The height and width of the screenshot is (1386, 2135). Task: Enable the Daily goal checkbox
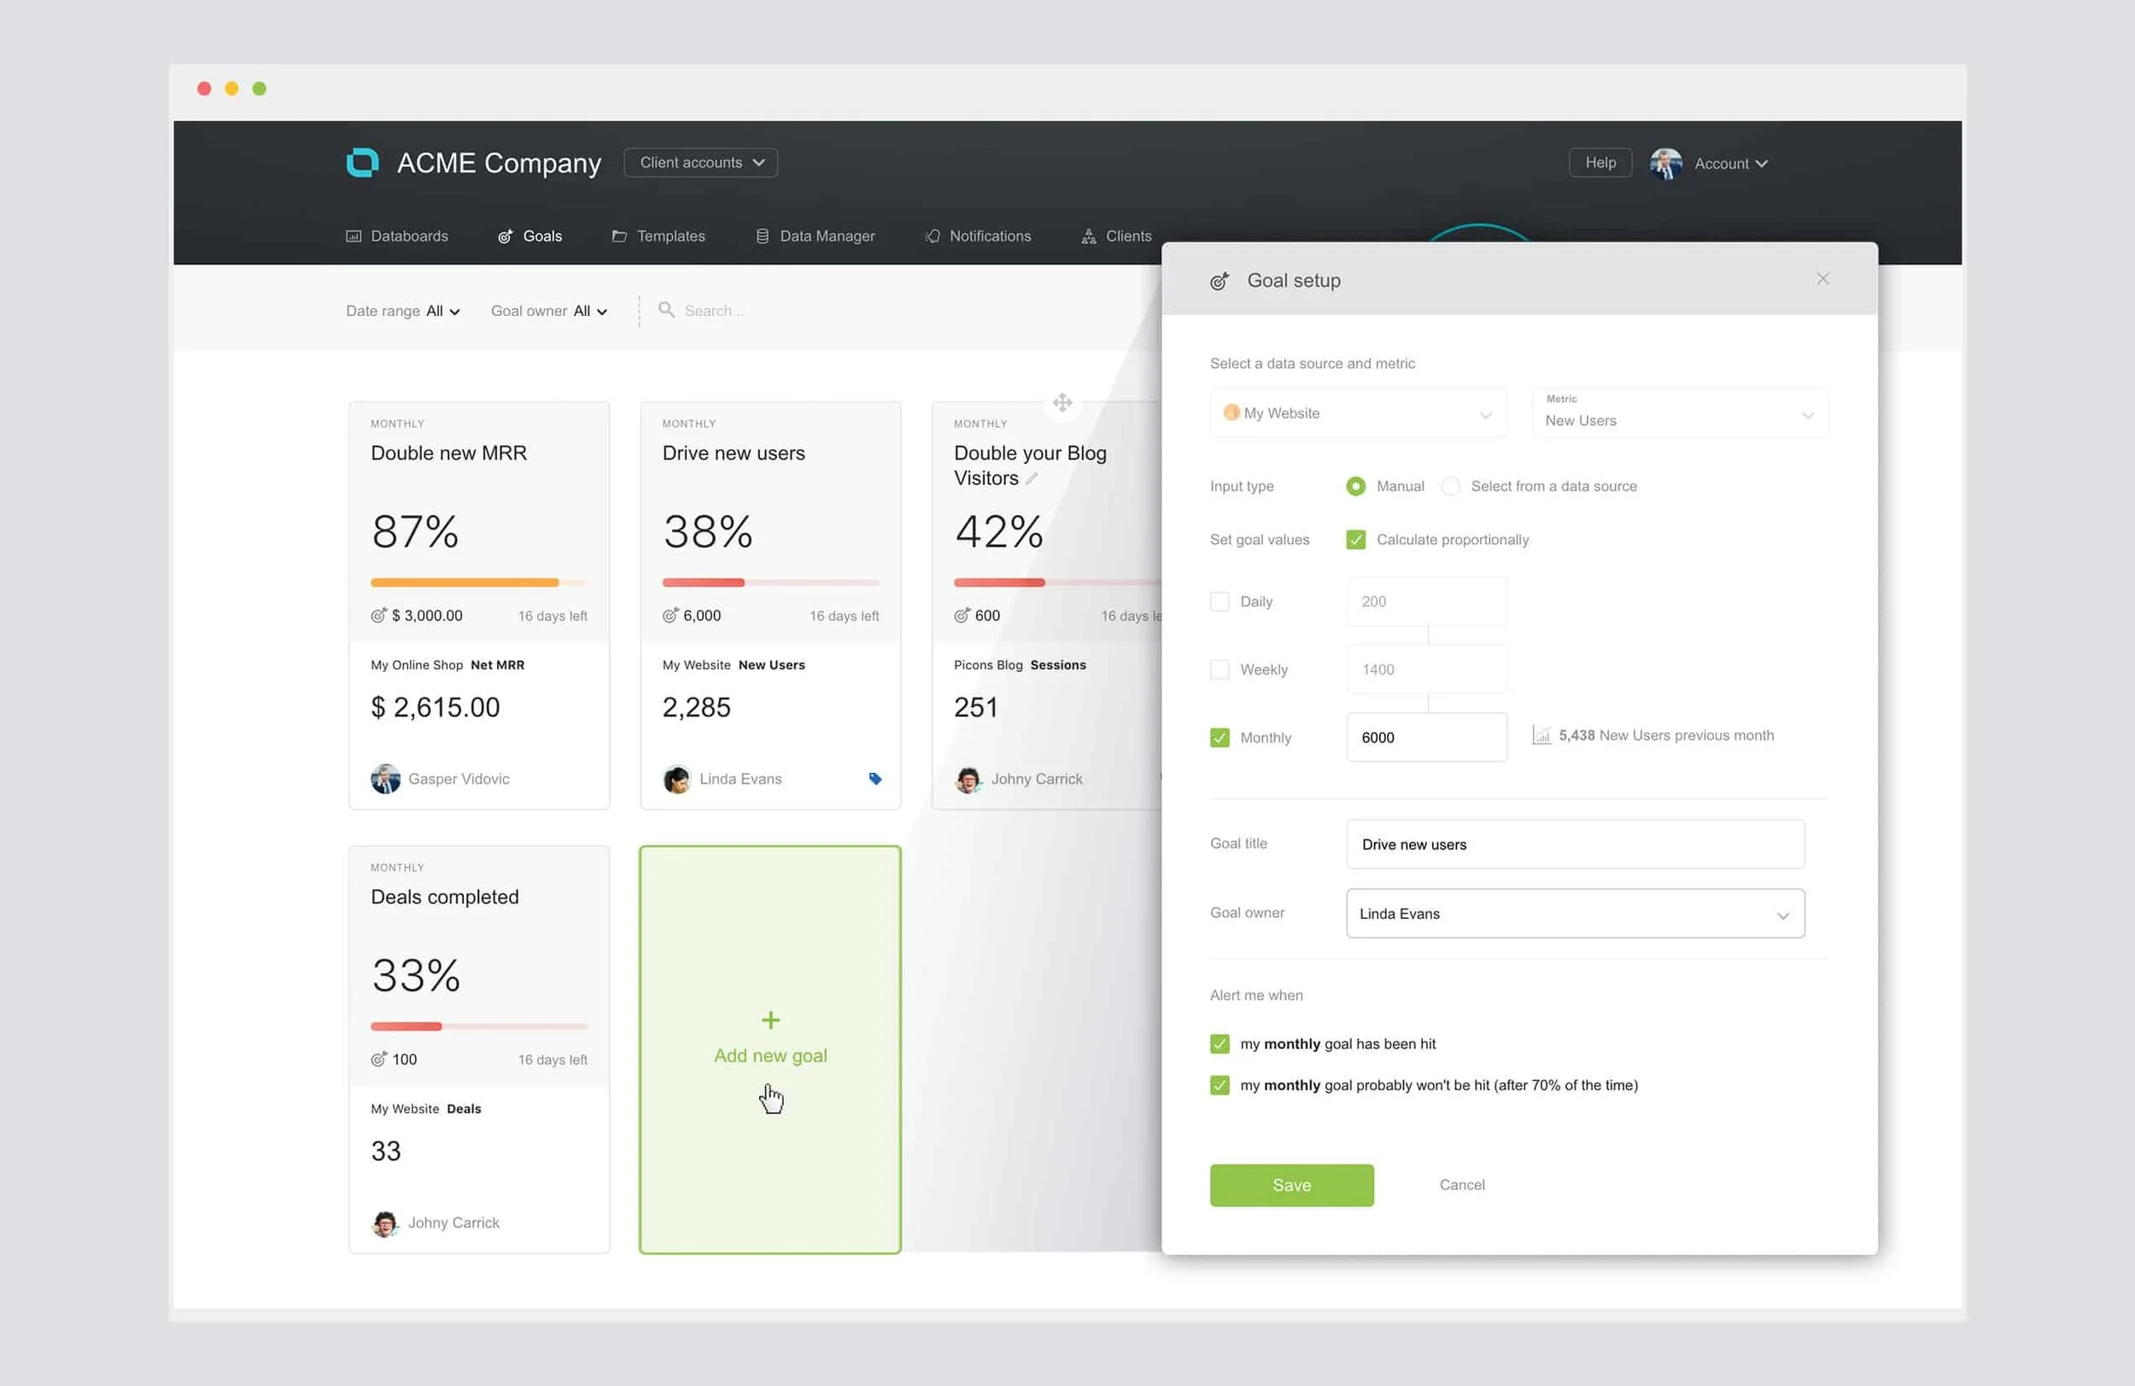[1220, 601]
